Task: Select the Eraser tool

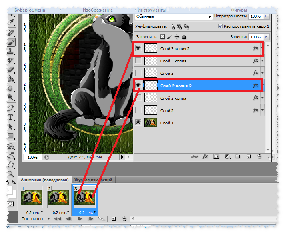Action: click(10, 70)
